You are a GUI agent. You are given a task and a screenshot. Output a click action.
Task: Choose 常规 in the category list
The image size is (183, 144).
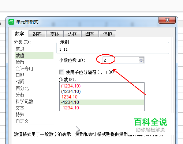34,49
